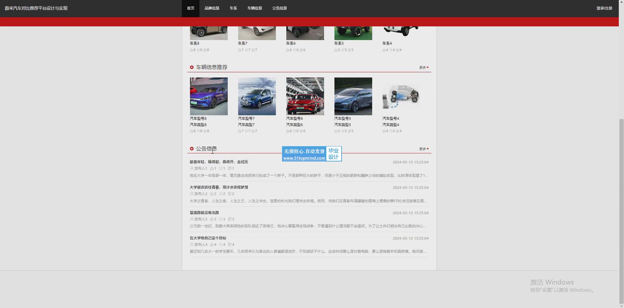Click thumbs-up icon under 车系8
624x308 pixels.
point(191,50)
